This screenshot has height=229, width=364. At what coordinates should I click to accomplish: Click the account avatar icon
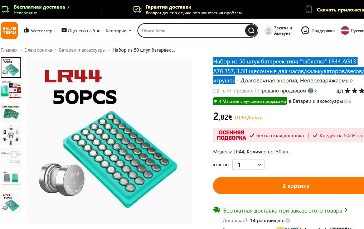(268, 30)
